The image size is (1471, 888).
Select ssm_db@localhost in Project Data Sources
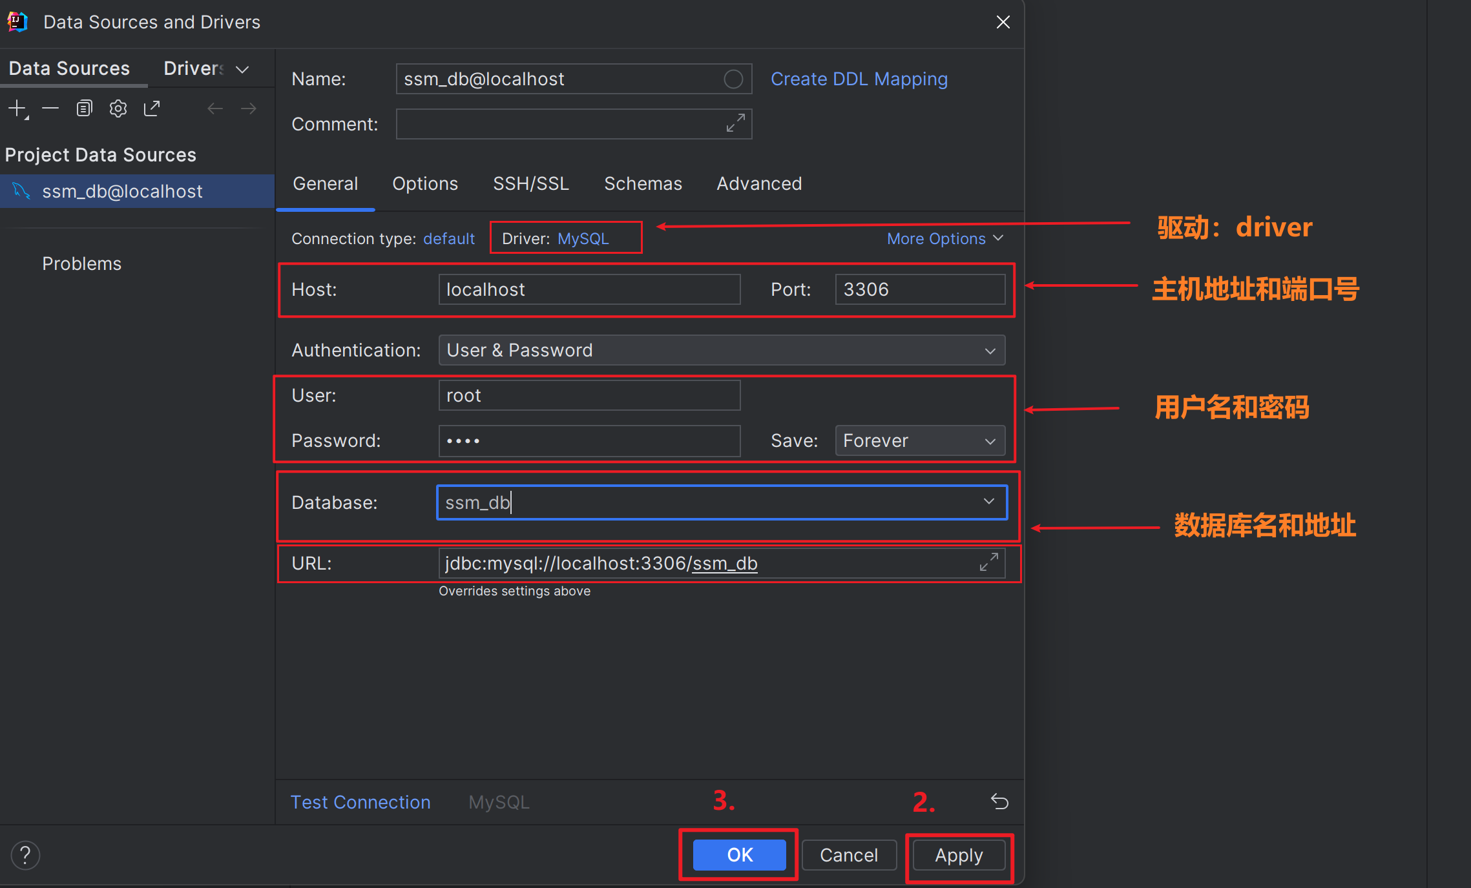point(122,192)
